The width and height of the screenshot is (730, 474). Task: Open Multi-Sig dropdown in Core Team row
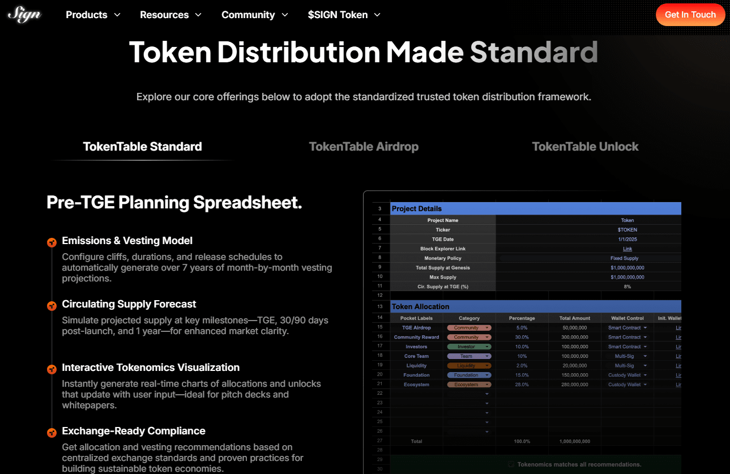point(627,356)
